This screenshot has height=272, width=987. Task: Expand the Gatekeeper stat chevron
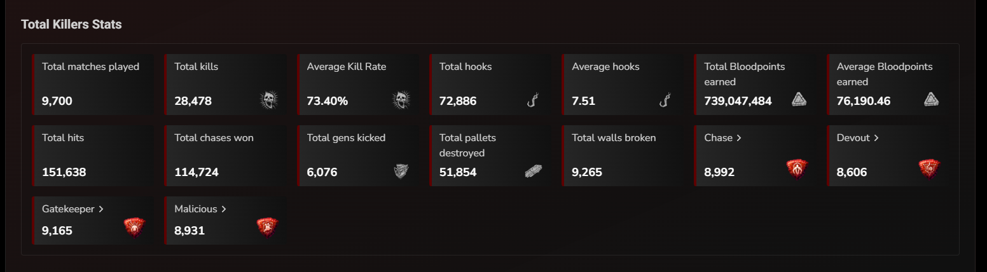point(101,209)
